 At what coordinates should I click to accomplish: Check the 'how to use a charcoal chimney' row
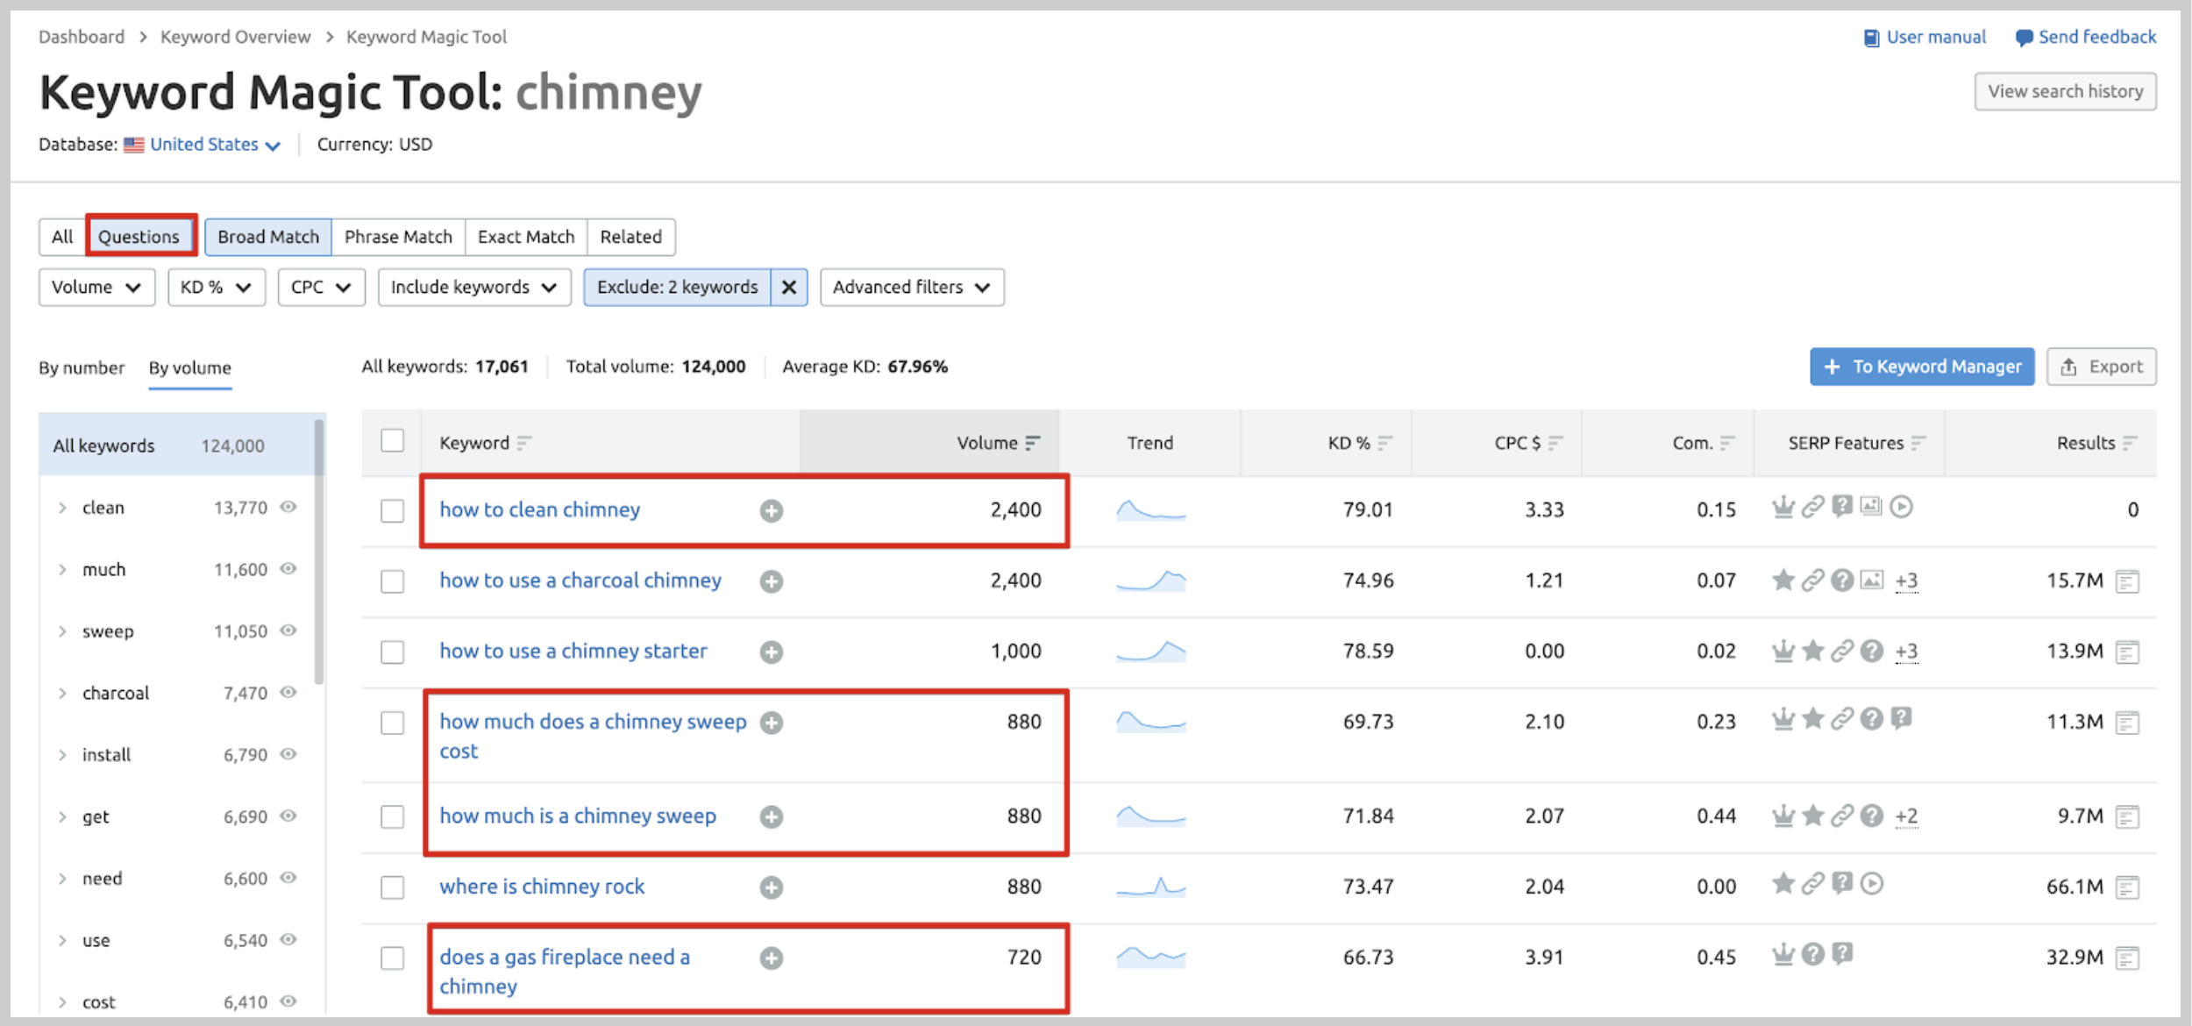point(392,581)
